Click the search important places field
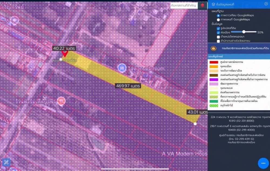 point(184,6)
